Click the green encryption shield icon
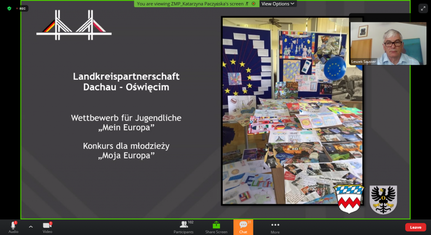This screenshot has width=431, height=235. pos(9,8)
